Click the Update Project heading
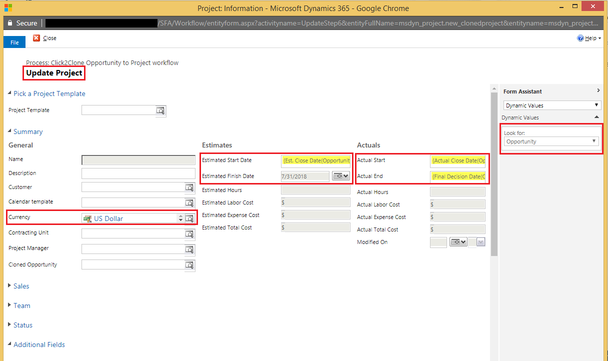608x361 pixels. pyautogui.click(x=54, y=73)
